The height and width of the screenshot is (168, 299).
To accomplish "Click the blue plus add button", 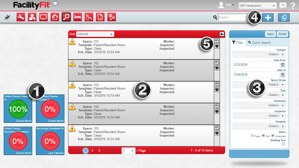I will pyautogui.click(x=267, y=18).
